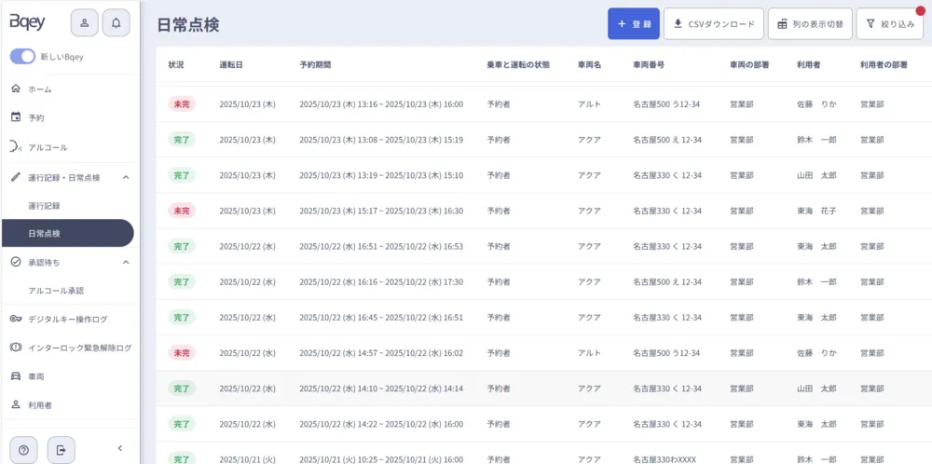Click 佐藤 りか in the 14:57 row
The height and width of the screenshot is (464, 932).
(x=816, y=353)
